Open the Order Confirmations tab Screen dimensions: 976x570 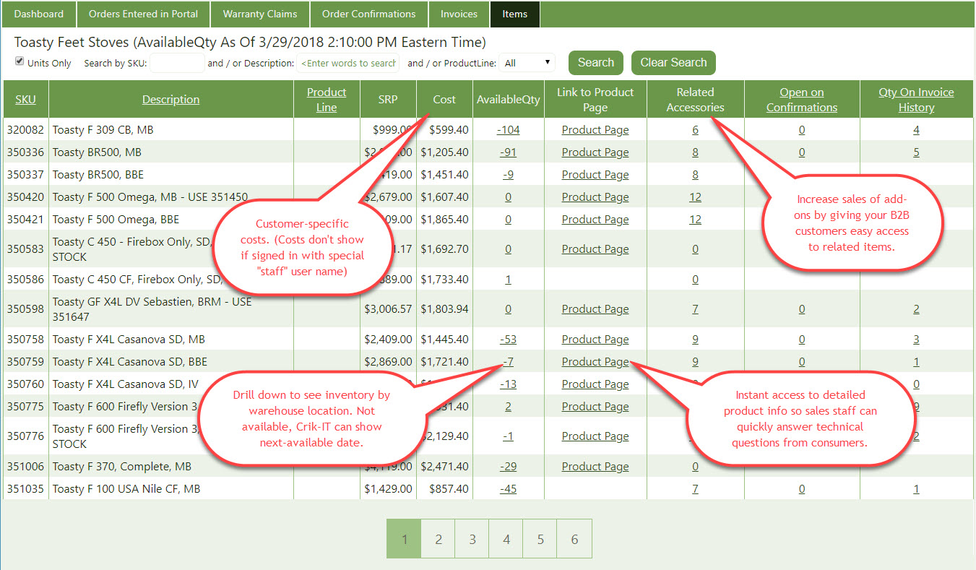pyautogui.click(x=368, y=14)
